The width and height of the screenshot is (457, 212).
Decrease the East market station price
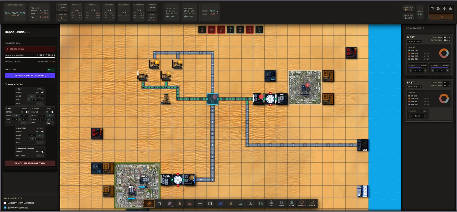(410, 116)
